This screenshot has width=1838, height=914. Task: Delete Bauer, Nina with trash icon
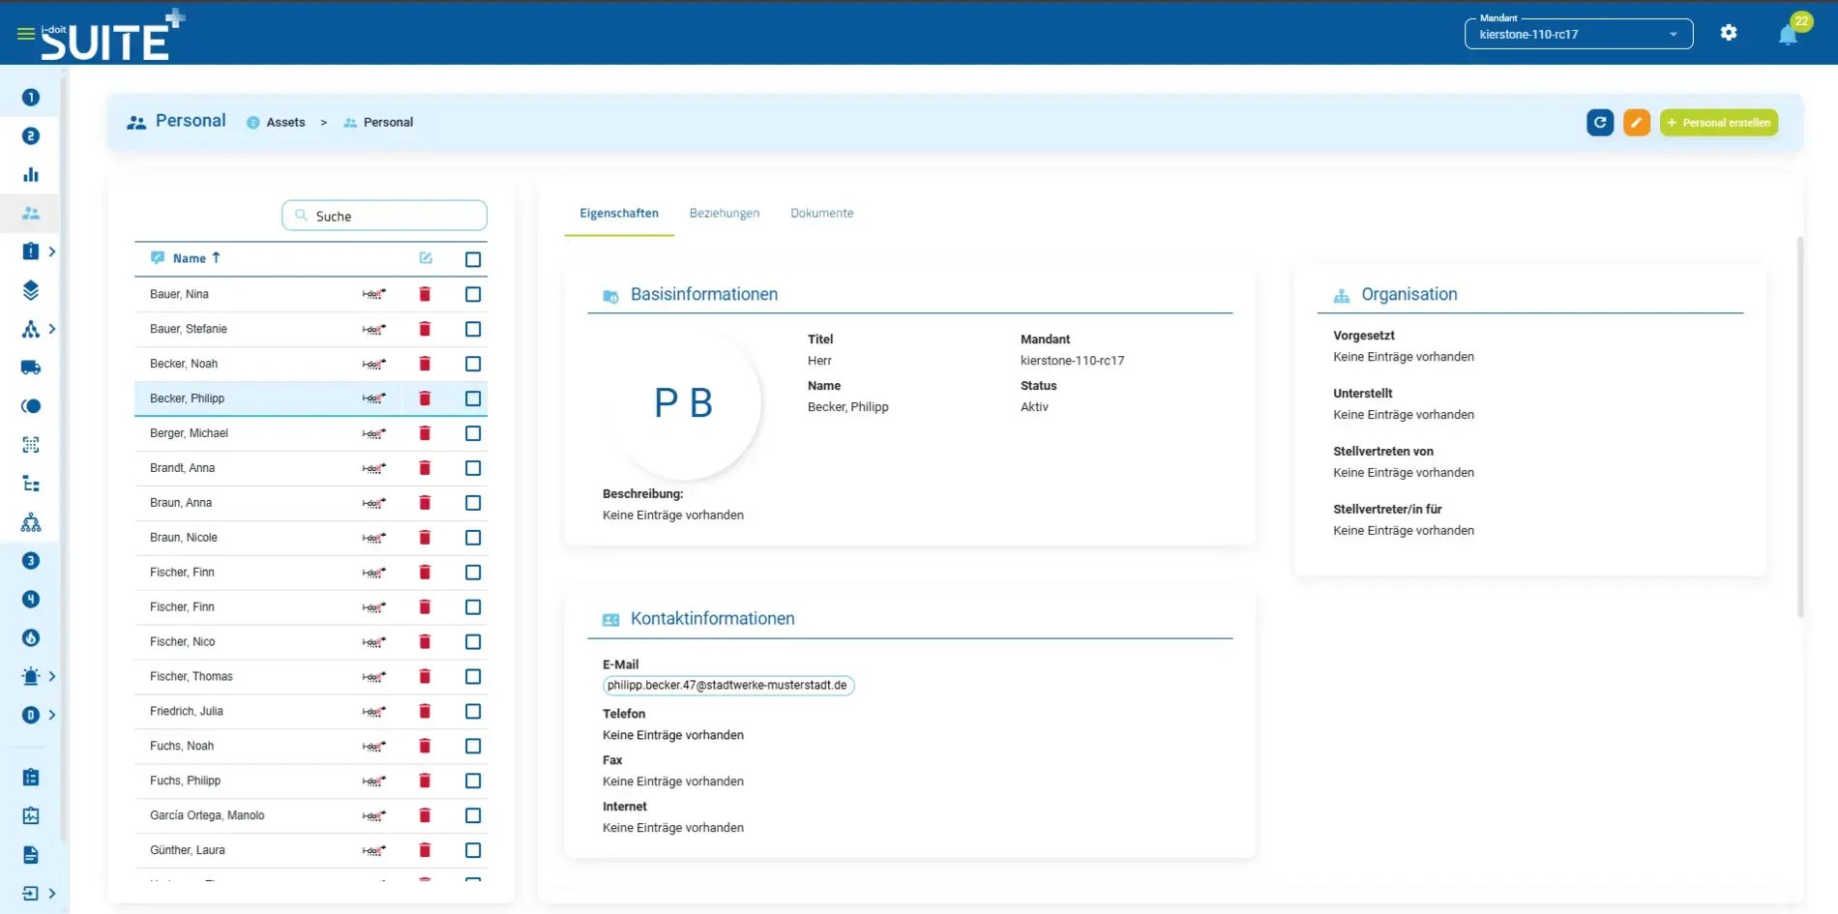click(x=425, y=294)
